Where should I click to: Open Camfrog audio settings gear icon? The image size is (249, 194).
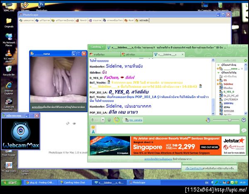(x=244, y=120)
